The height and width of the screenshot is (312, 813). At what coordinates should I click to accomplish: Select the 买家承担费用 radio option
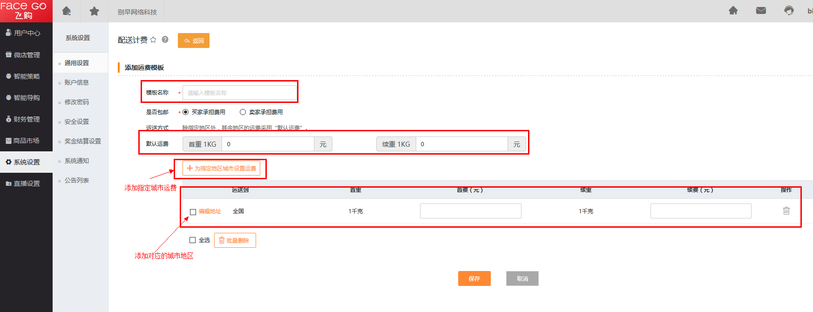[x=186, y=112]
